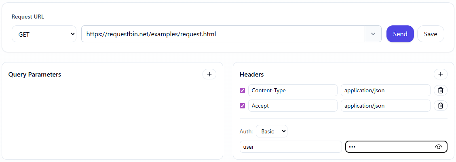Add a new query parameter

(209, 74)
